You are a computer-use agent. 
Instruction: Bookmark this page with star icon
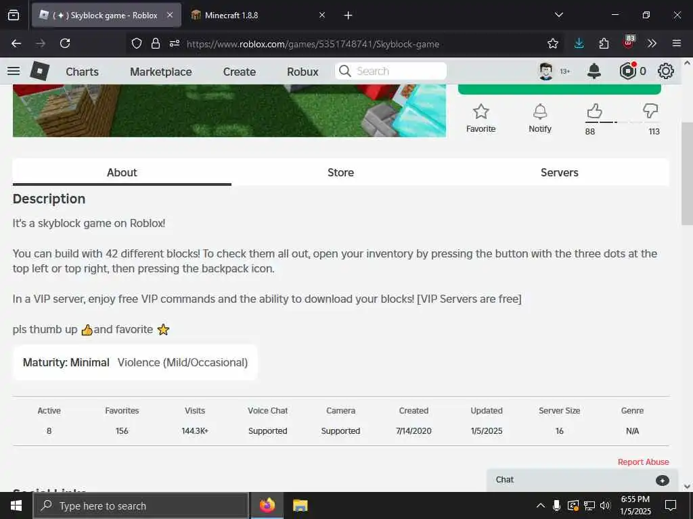(x=552, y=43)
